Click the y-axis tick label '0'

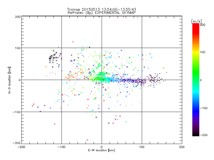[x=20, y=80]
